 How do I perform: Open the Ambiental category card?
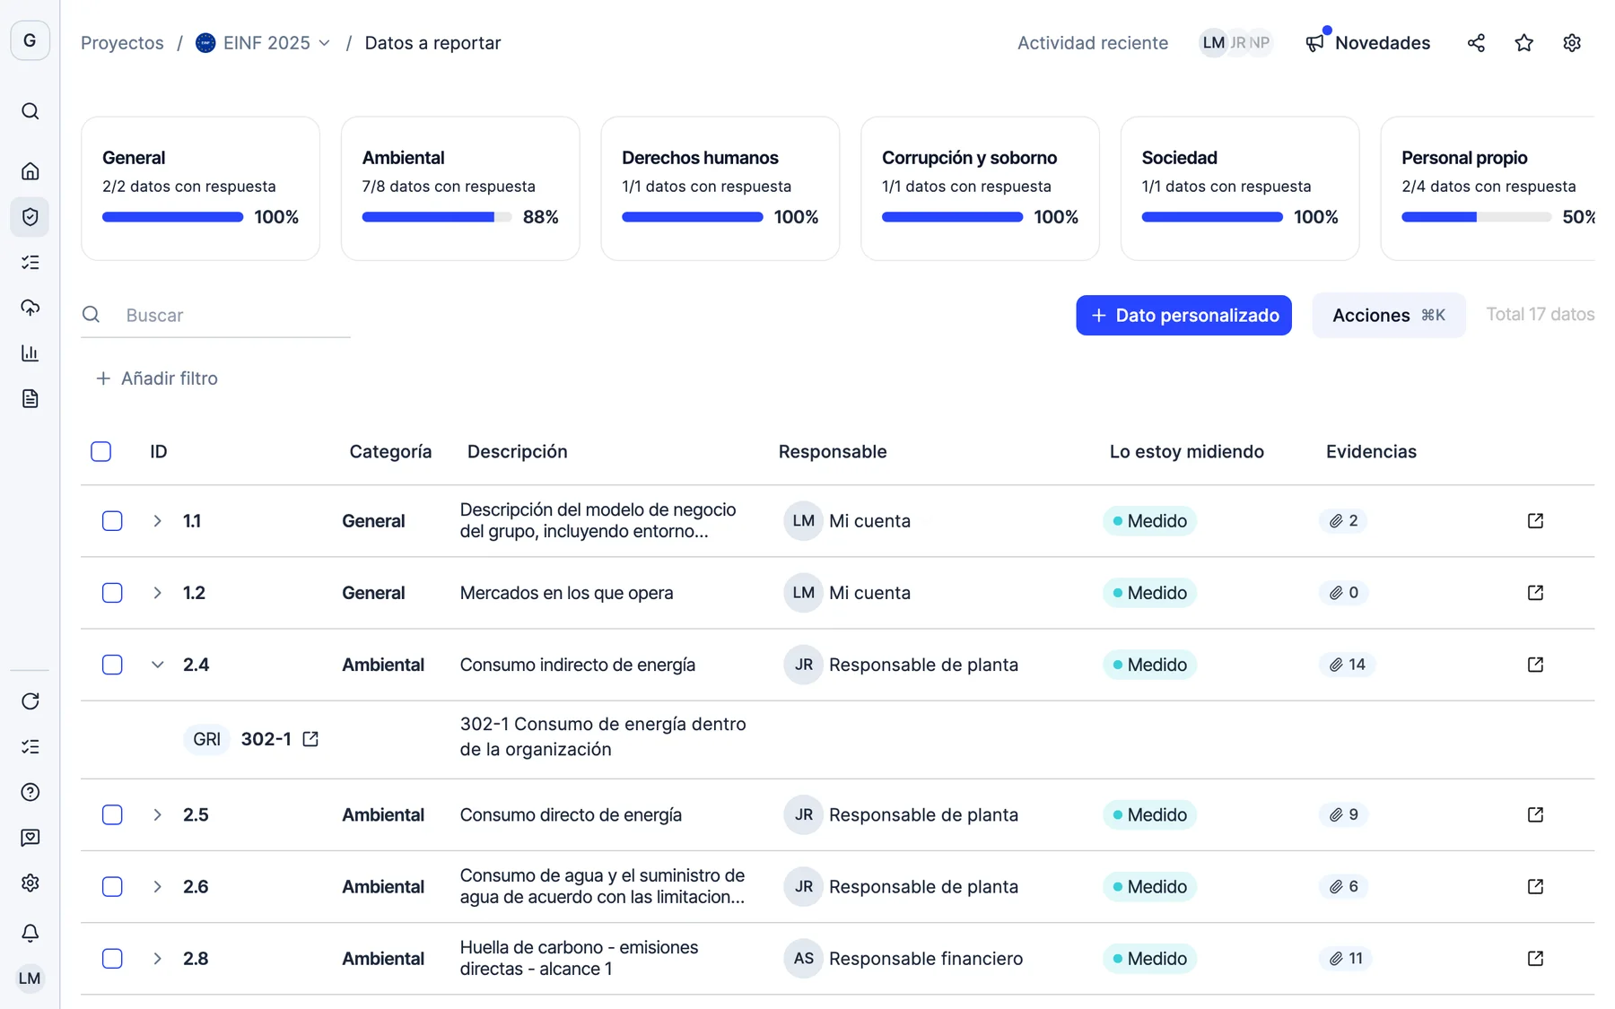460,188
